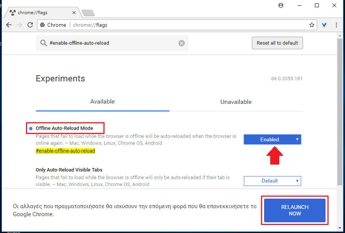Click the magnifier icon in search flags box
Image resolution: width=345 pixels, height=233 pixels.
[x=44, y=43]
